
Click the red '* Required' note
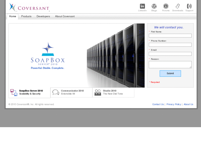click(x=155, y=82)
